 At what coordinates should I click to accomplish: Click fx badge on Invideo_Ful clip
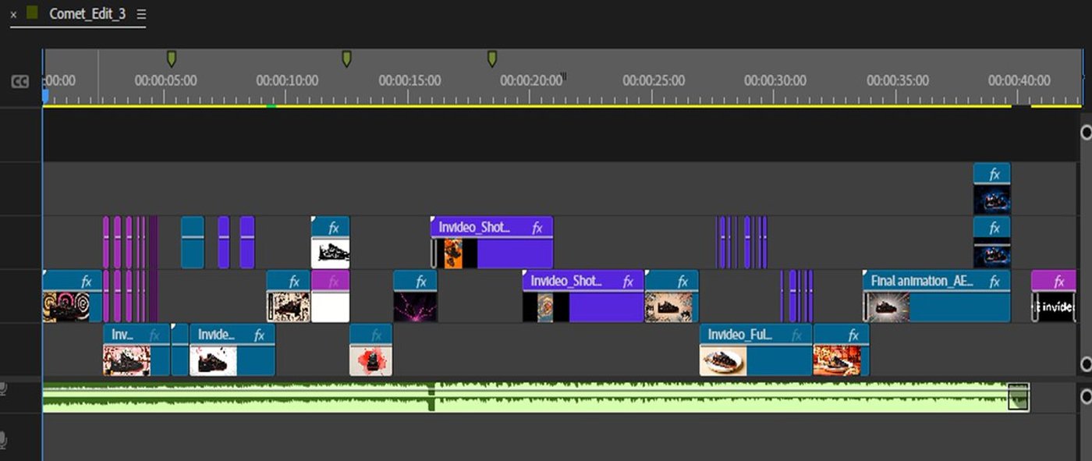(x=796, y=335)
